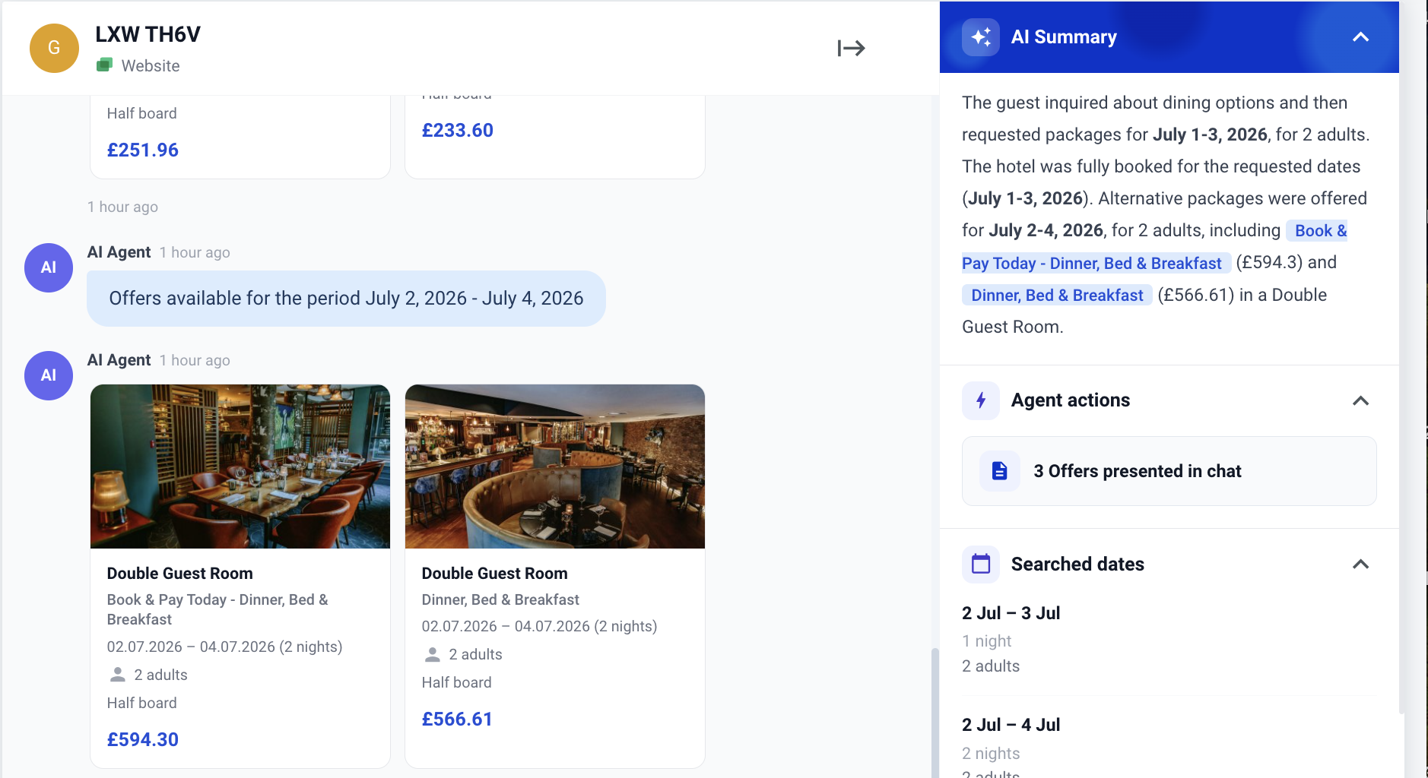Collapse the AI Summary panel chevron
This screenshot has height=778, width=1428.
click(x=1361, y=37)
